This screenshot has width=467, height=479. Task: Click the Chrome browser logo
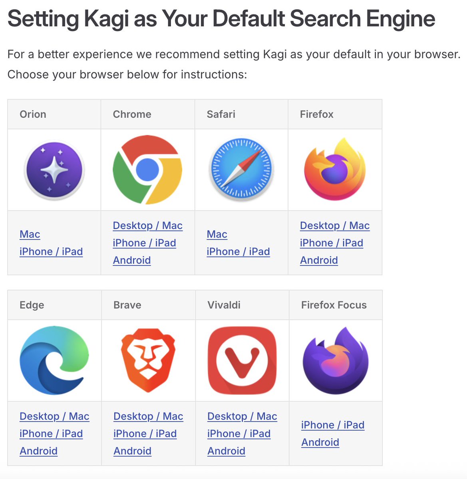(147, 170)
